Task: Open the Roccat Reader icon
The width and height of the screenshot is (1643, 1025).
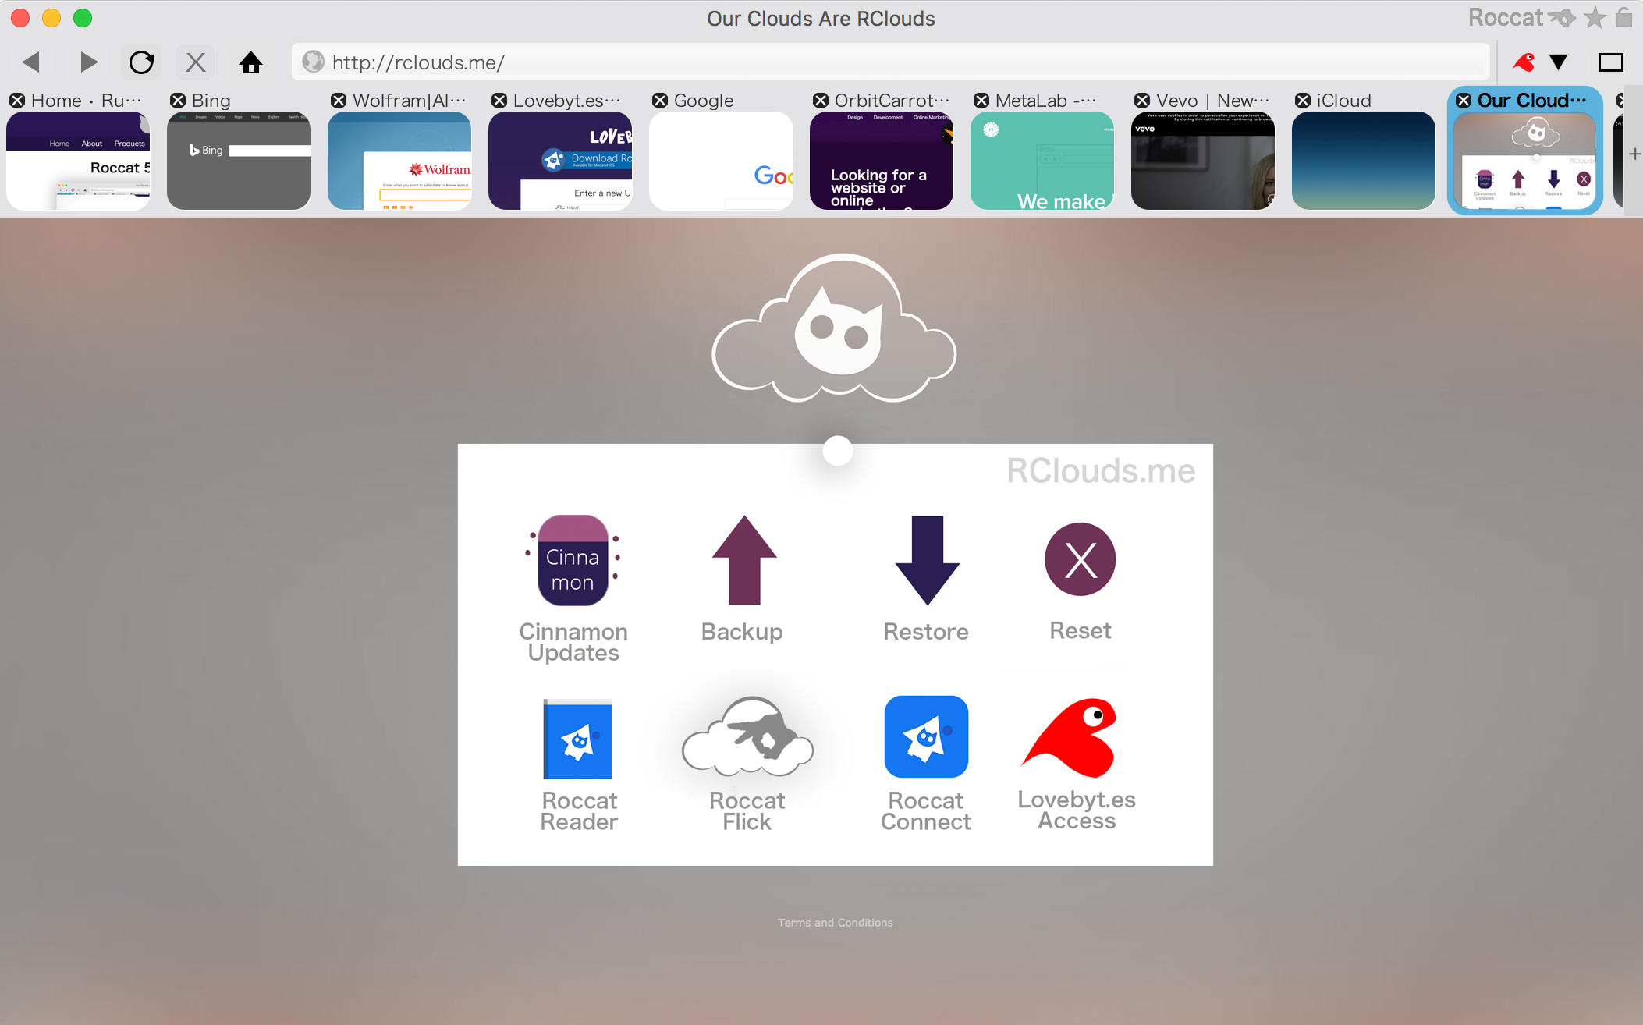Action: coord(577,739)
